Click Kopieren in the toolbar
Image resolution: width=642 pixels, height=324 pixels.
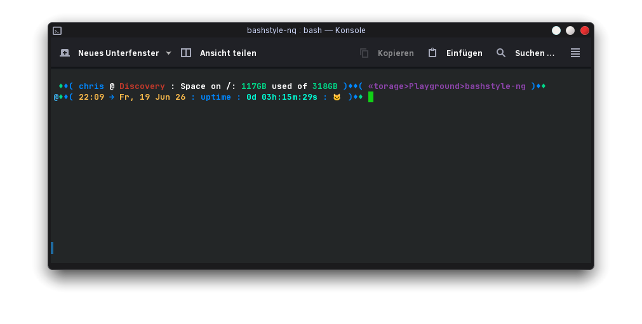[x=396, y=53]
